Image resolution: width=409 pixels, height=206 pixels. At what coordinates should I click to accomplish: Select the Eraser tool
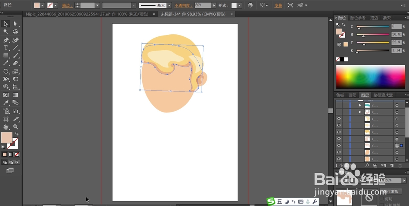click(16, 63)
